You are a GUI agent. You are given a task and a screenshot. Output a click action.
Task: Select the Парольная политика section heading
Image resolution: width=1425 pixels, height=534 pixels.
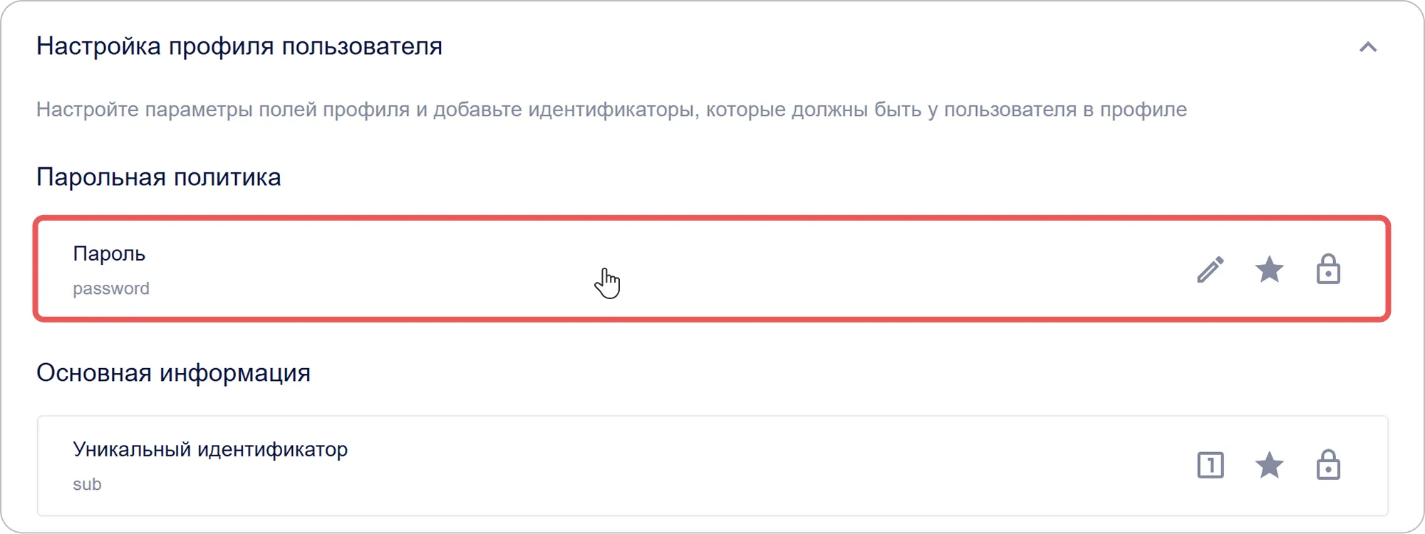click(158, 177)
